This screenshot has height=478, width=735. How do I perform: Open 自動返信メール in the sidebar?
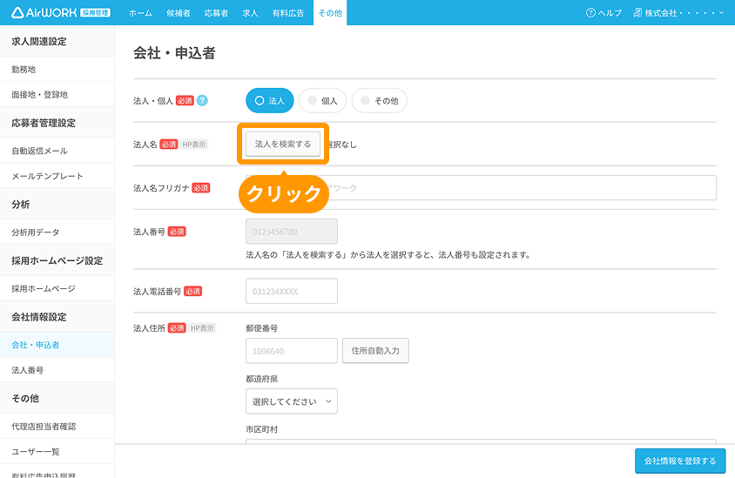point(57,151)
